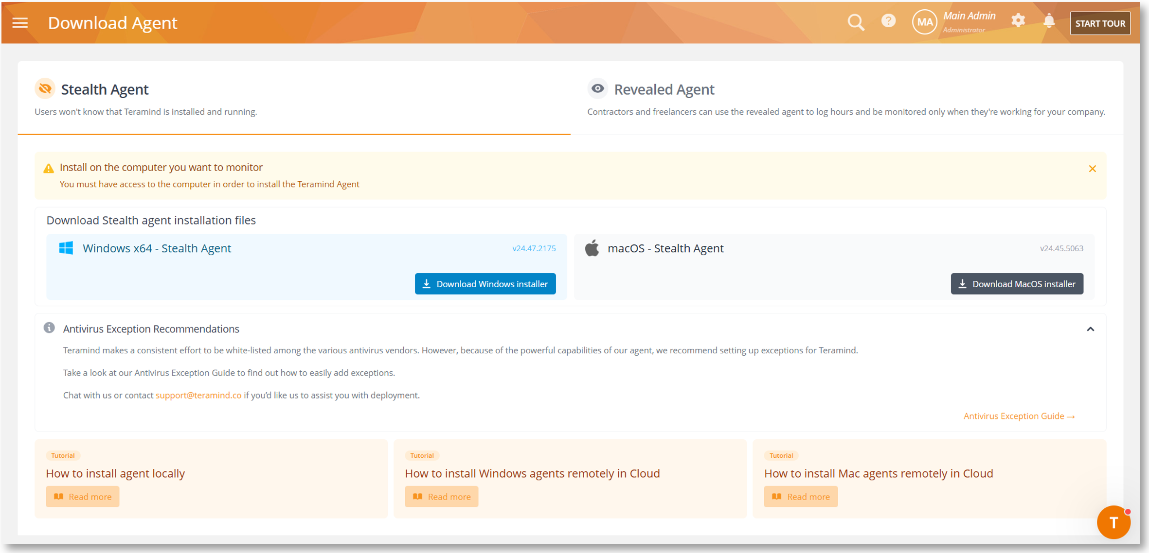
Task: Open the hamburger navigation menu
Action: 20,23
